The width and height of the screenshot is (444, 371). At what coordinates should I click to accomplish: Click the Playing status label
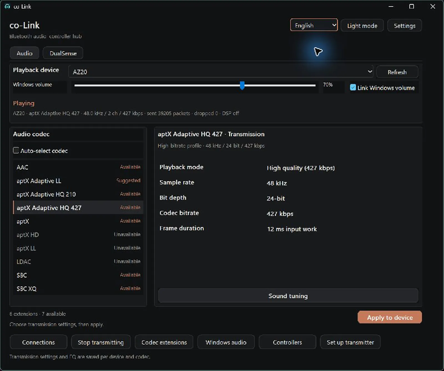(x=24, y=103)
